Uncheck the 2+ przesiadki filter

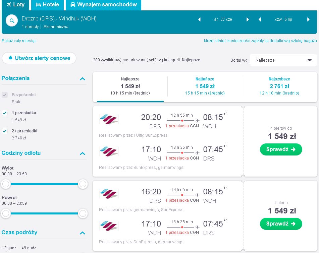[5, 131]
